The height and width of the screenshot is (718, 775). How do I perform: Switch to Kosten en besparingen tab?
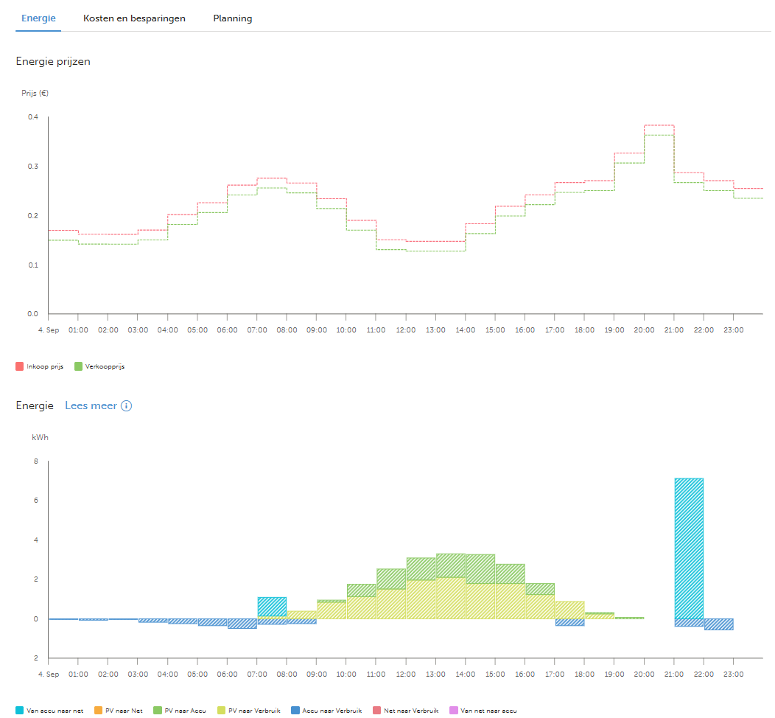click(x=134, y=18)
